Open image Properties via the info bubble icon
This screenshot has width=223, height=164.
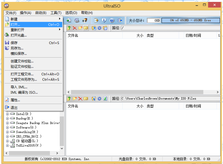click(x=104, y=21)
